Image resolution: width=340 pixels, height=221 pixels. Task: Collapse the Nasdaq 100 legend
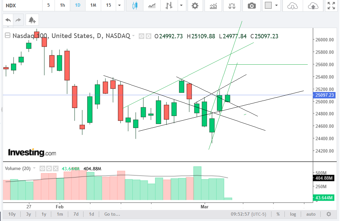[7, 36]
